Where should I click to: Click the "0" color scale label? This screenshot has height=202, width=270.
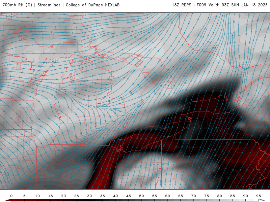click(11, 196)
